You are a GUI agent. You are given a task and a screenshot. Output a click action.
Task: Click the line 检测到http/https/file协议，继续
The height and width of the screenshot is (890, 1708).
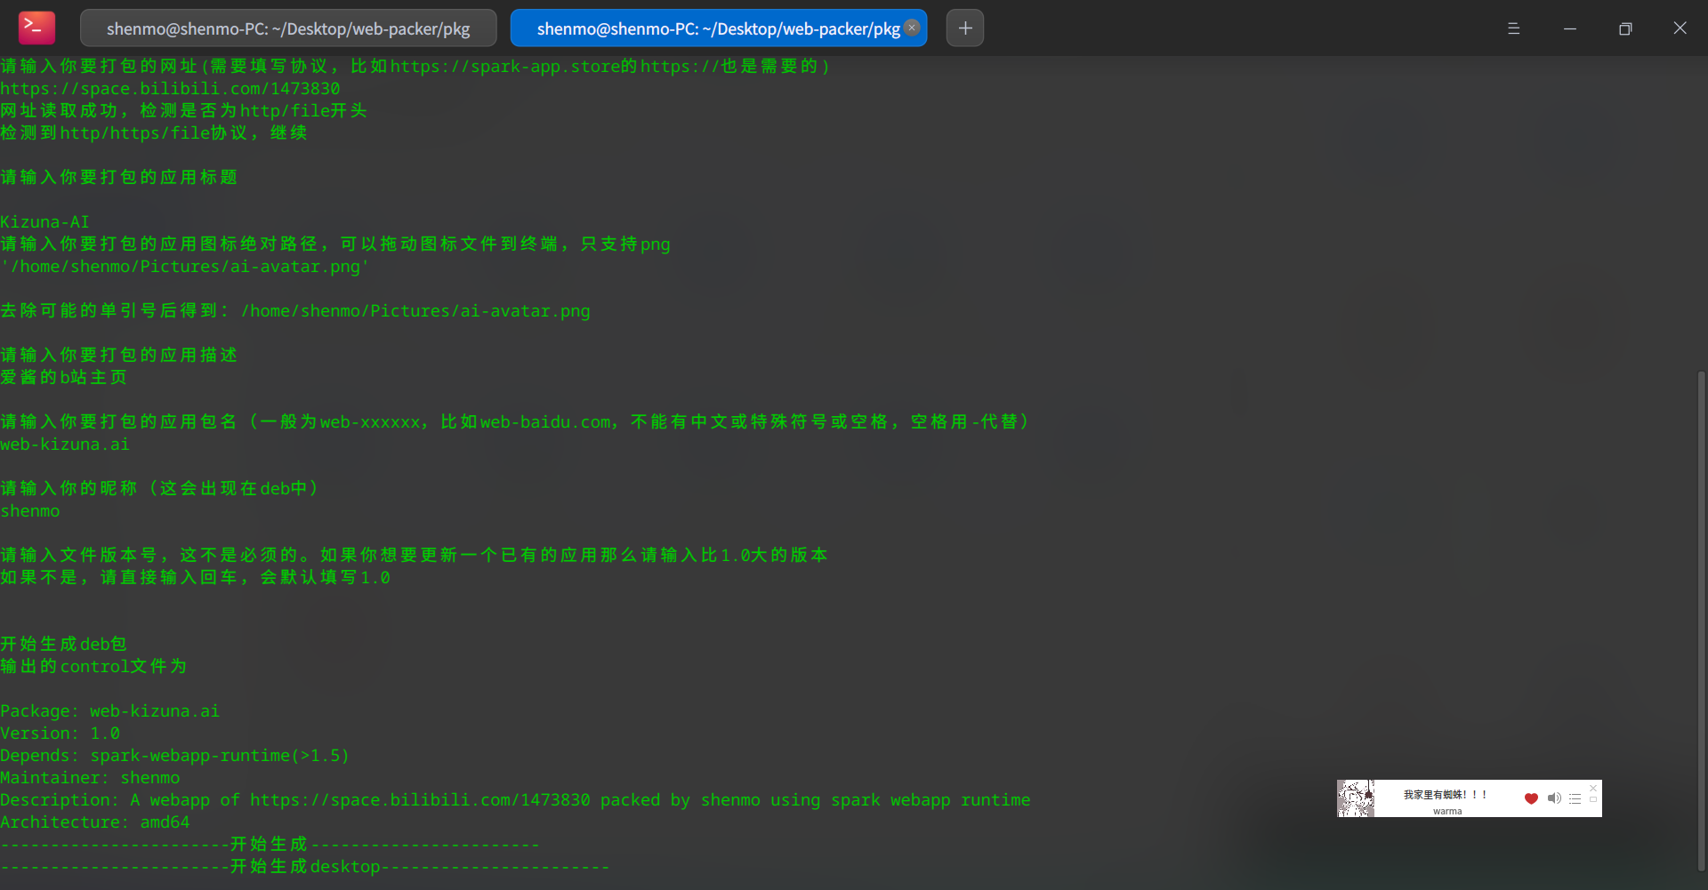[154, 132]
